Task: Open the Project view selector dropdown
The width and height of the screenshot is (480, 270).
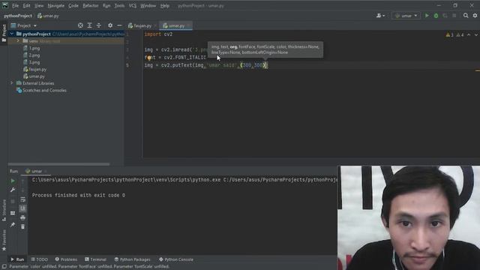Action: pyautogui.click(x=24, y=25)
